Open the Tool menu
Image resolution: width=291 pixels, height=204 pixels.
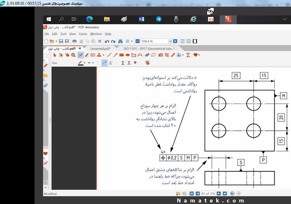[x=63, y=34]
